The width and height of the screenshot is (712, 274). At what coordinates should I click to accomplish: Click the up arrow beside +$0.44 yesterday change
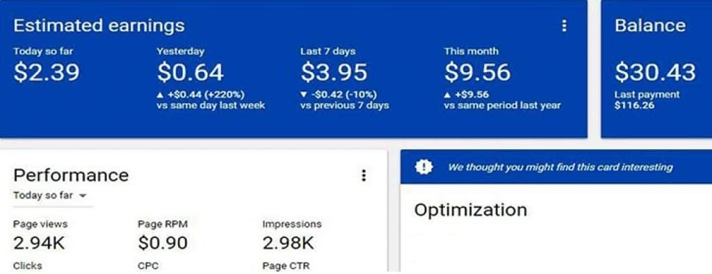coord(161,95)
